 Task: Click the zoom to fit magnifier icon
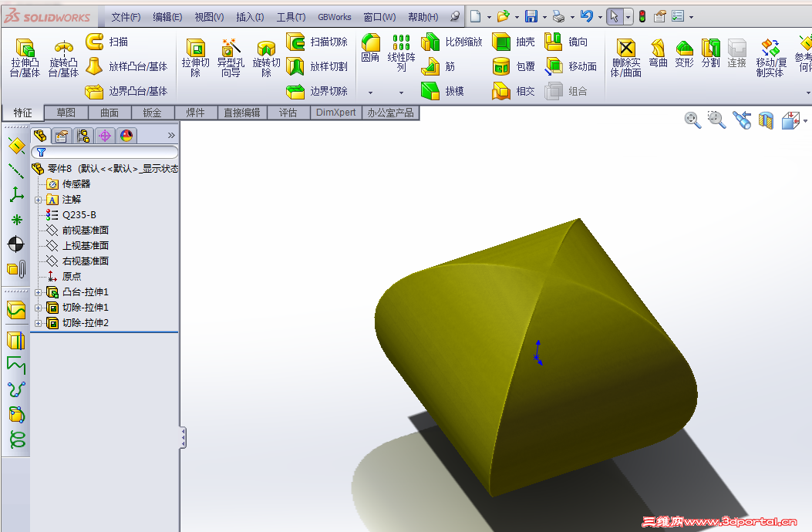pos(692,120)
